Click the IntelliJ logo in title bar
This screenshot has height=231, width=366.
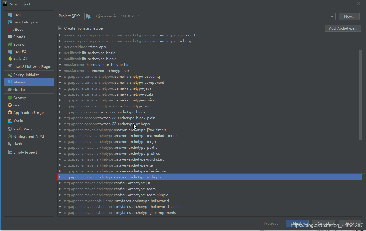(x=5, y=4)
